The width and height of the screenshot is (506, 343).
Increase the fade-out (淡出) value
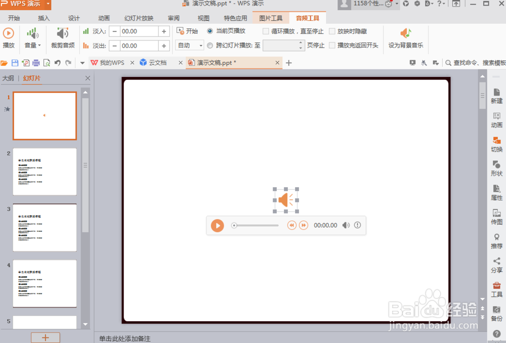[164, 46]
